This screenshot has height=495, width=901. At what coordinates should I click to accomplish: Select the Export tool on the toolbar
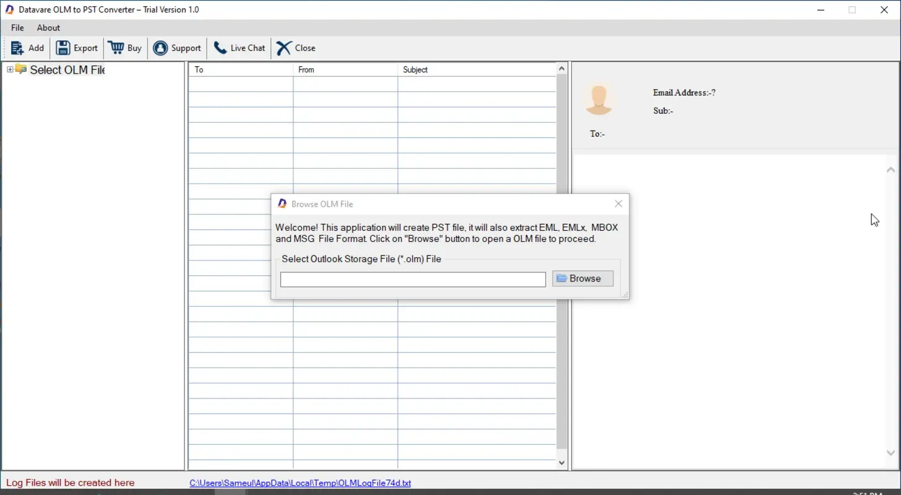tap(76, 48)
